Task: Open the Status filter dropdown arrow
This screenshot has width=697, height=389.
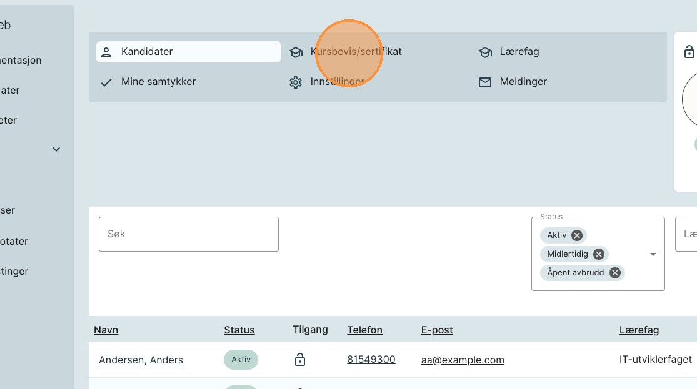Action: pos(653,254)
